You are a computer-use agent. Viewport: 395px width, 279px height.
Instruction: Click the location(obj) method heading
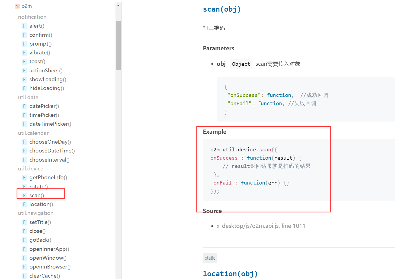(230, 274)
